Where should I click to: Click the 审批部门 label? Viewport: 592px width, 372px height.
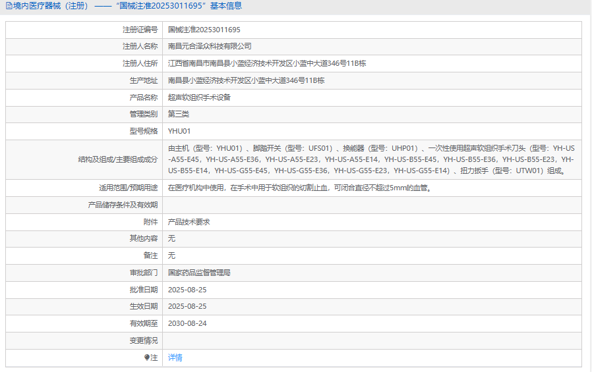click(x=144, y=273)
